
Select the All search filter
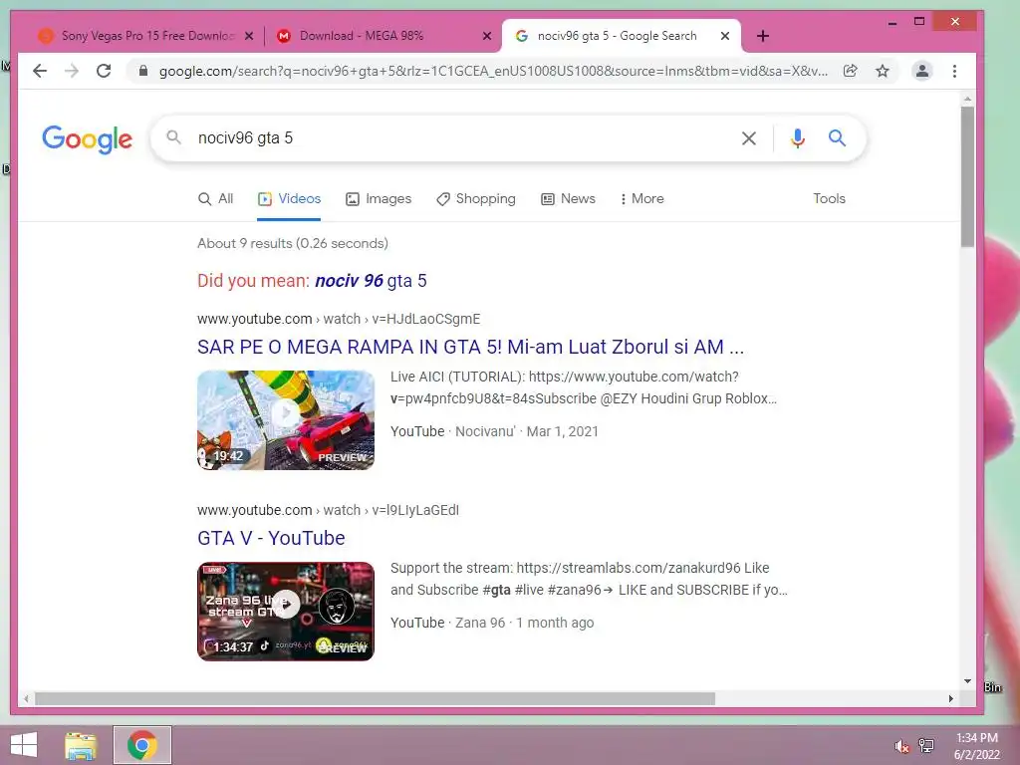tap(215, 198)
